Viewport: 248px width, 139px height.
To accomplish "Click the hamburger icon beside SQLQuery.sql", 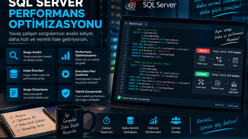I will click(x=126, y=23).
